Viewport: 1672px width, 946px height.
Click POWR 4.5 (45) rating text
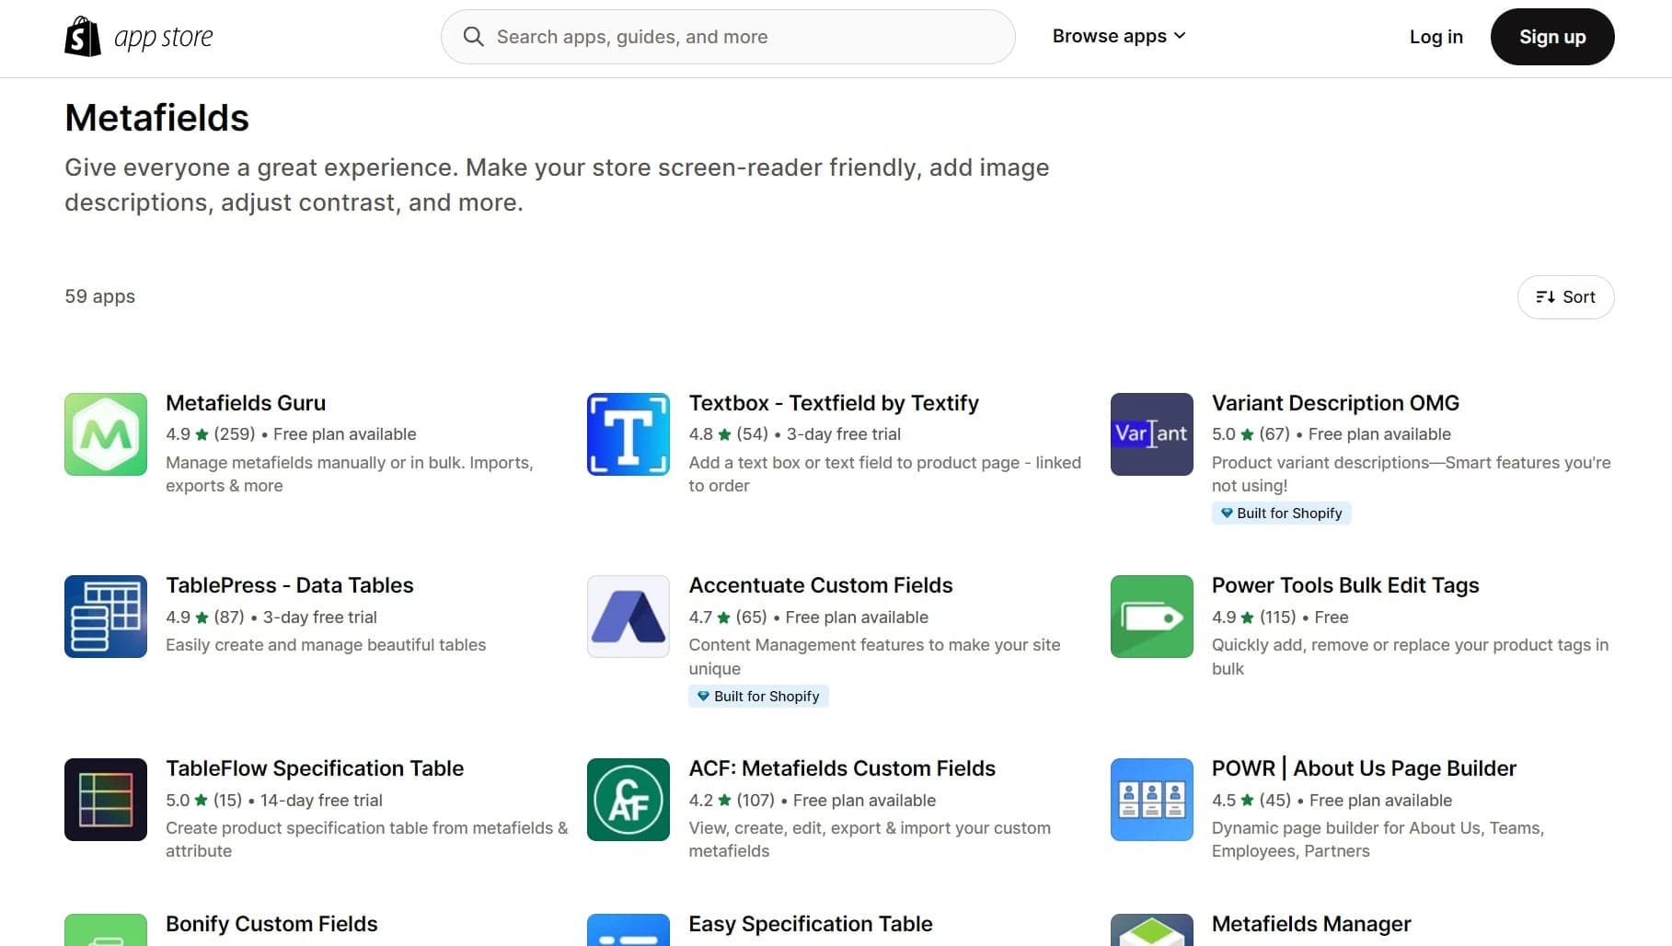pyautogui.click(x=1332, y=801)
